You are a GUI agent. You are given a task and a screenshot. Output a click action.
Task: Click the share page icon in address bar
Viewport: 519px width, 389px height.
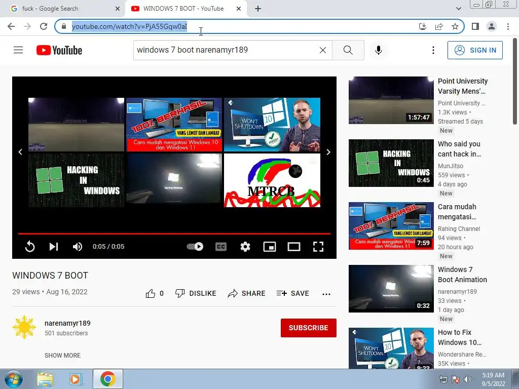tap(439, 26)
